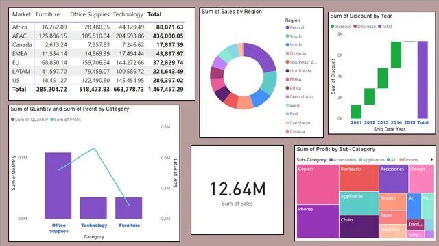This screenshot has height=246, width=439.
Task: Click the Binders legend item in Sub-Category
Action: pyautogui.click(x=409, y=160)
